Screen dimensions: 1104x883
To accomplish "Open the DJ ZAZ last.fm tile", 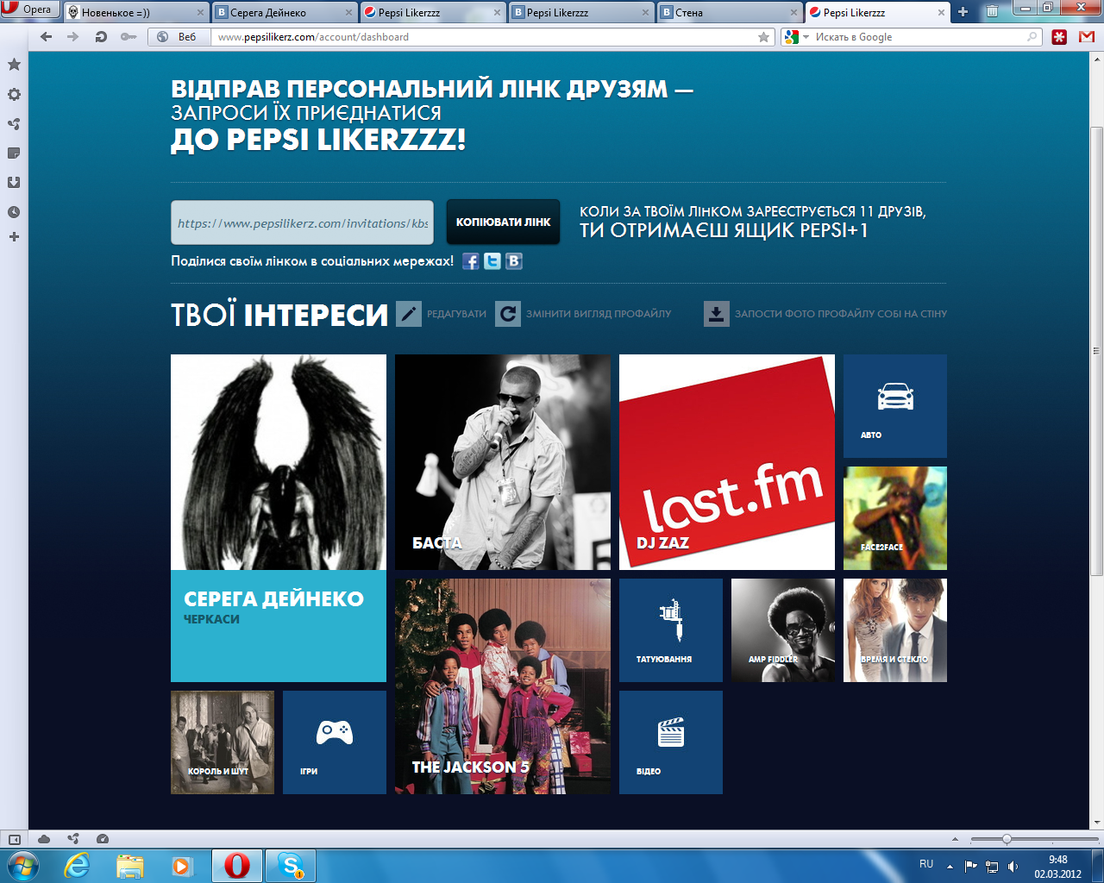I will pyautogui.click(x=727, y=462).
